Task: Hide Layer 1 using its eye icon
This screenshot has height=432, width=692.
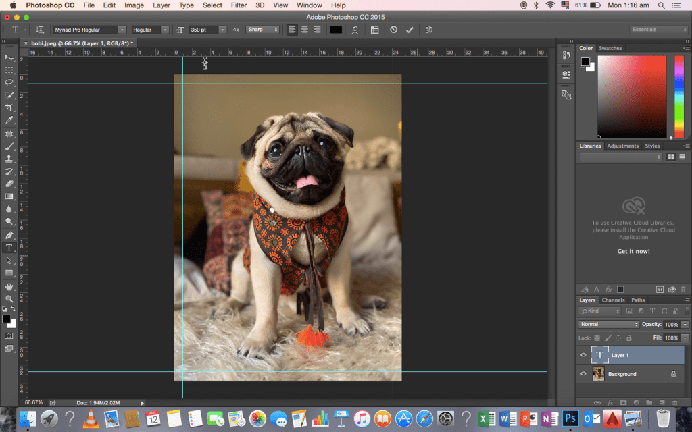Action: point(584,355)
